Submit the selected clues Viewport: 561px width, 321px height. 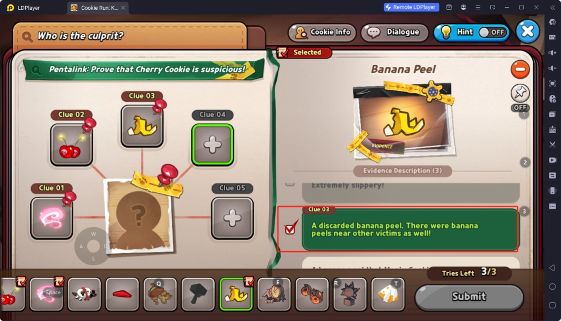(469, 296)
